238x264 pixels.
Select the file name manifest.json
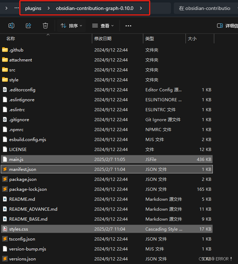tap(23, 169)
